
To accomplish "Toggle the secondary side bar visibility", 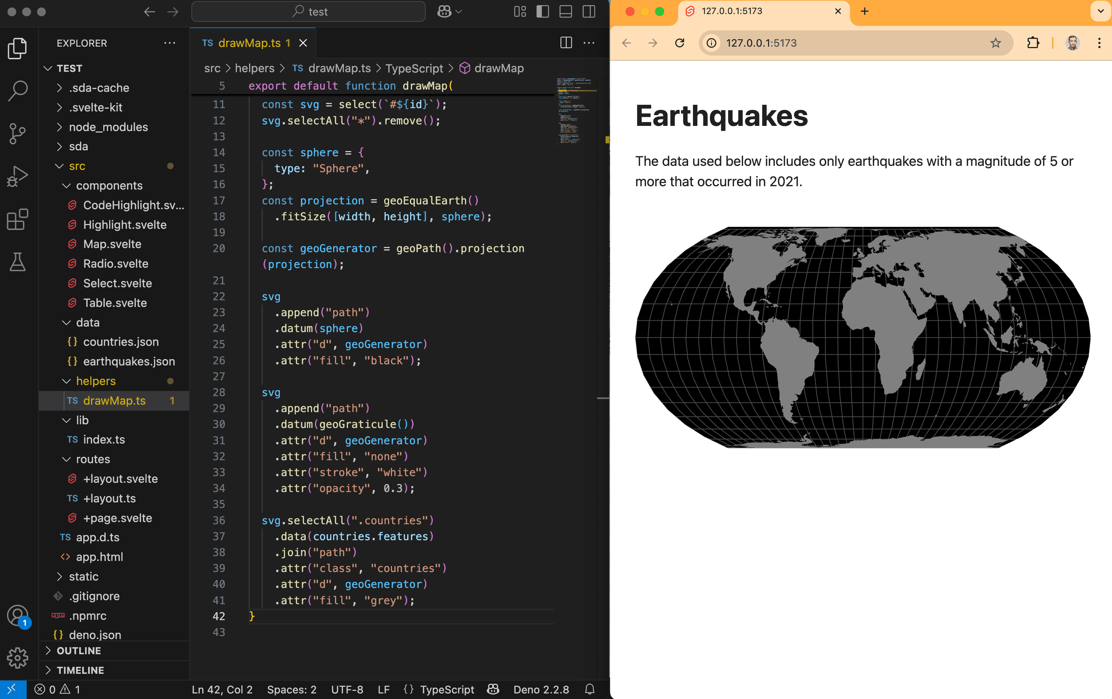I will (x=589, y=11).
